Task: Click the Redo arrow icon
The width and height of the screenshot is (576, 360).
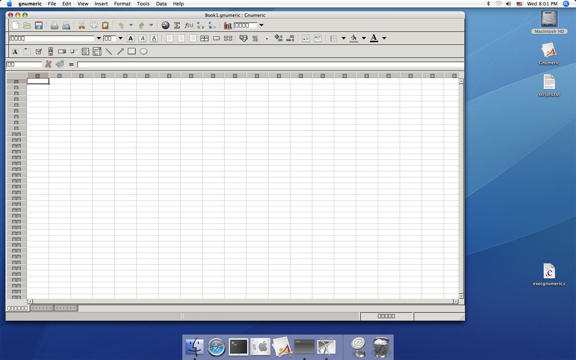Action: [x=141, y=25]
